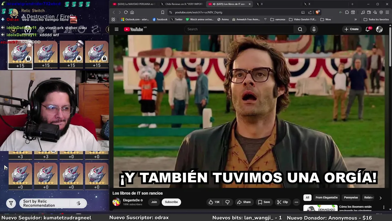Select the highlighted +15 relic with white border
Image resolution: width=392 pixels, height=221 pixels.
pyautogui.click(x=20, y=55)
